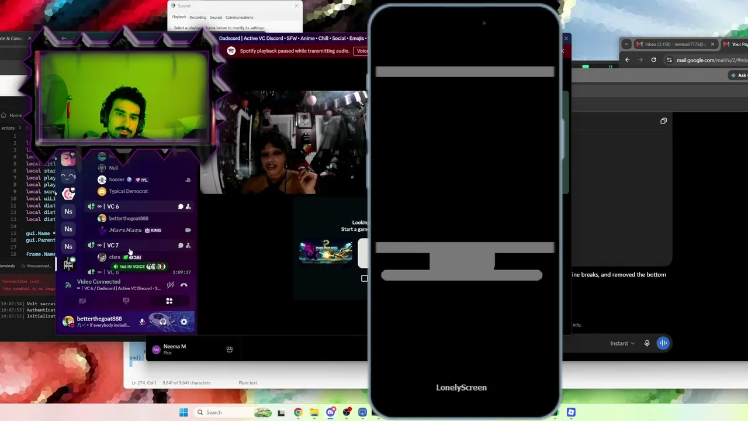
Task: Click the Spotify icon in the notice bar
Action: tap(231, 51)
